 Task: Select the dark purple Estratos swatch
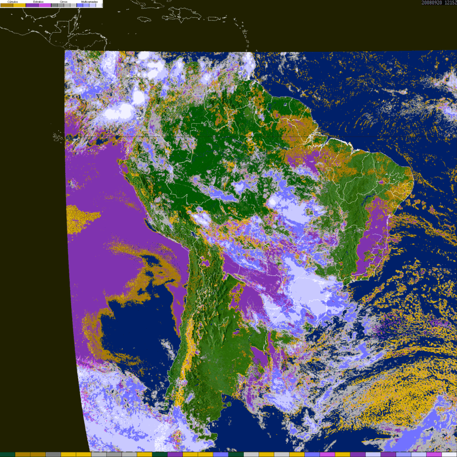tap(32, 5)
